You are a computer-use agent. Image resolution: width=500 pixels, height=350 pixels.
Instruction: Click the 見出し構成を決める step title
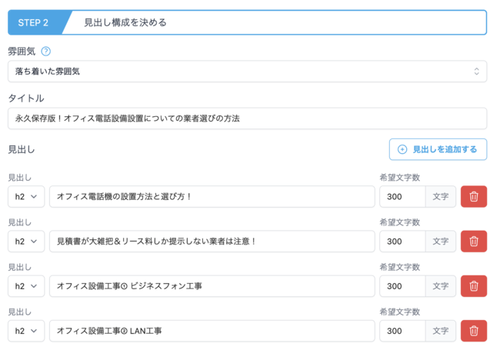pos(125,22)
